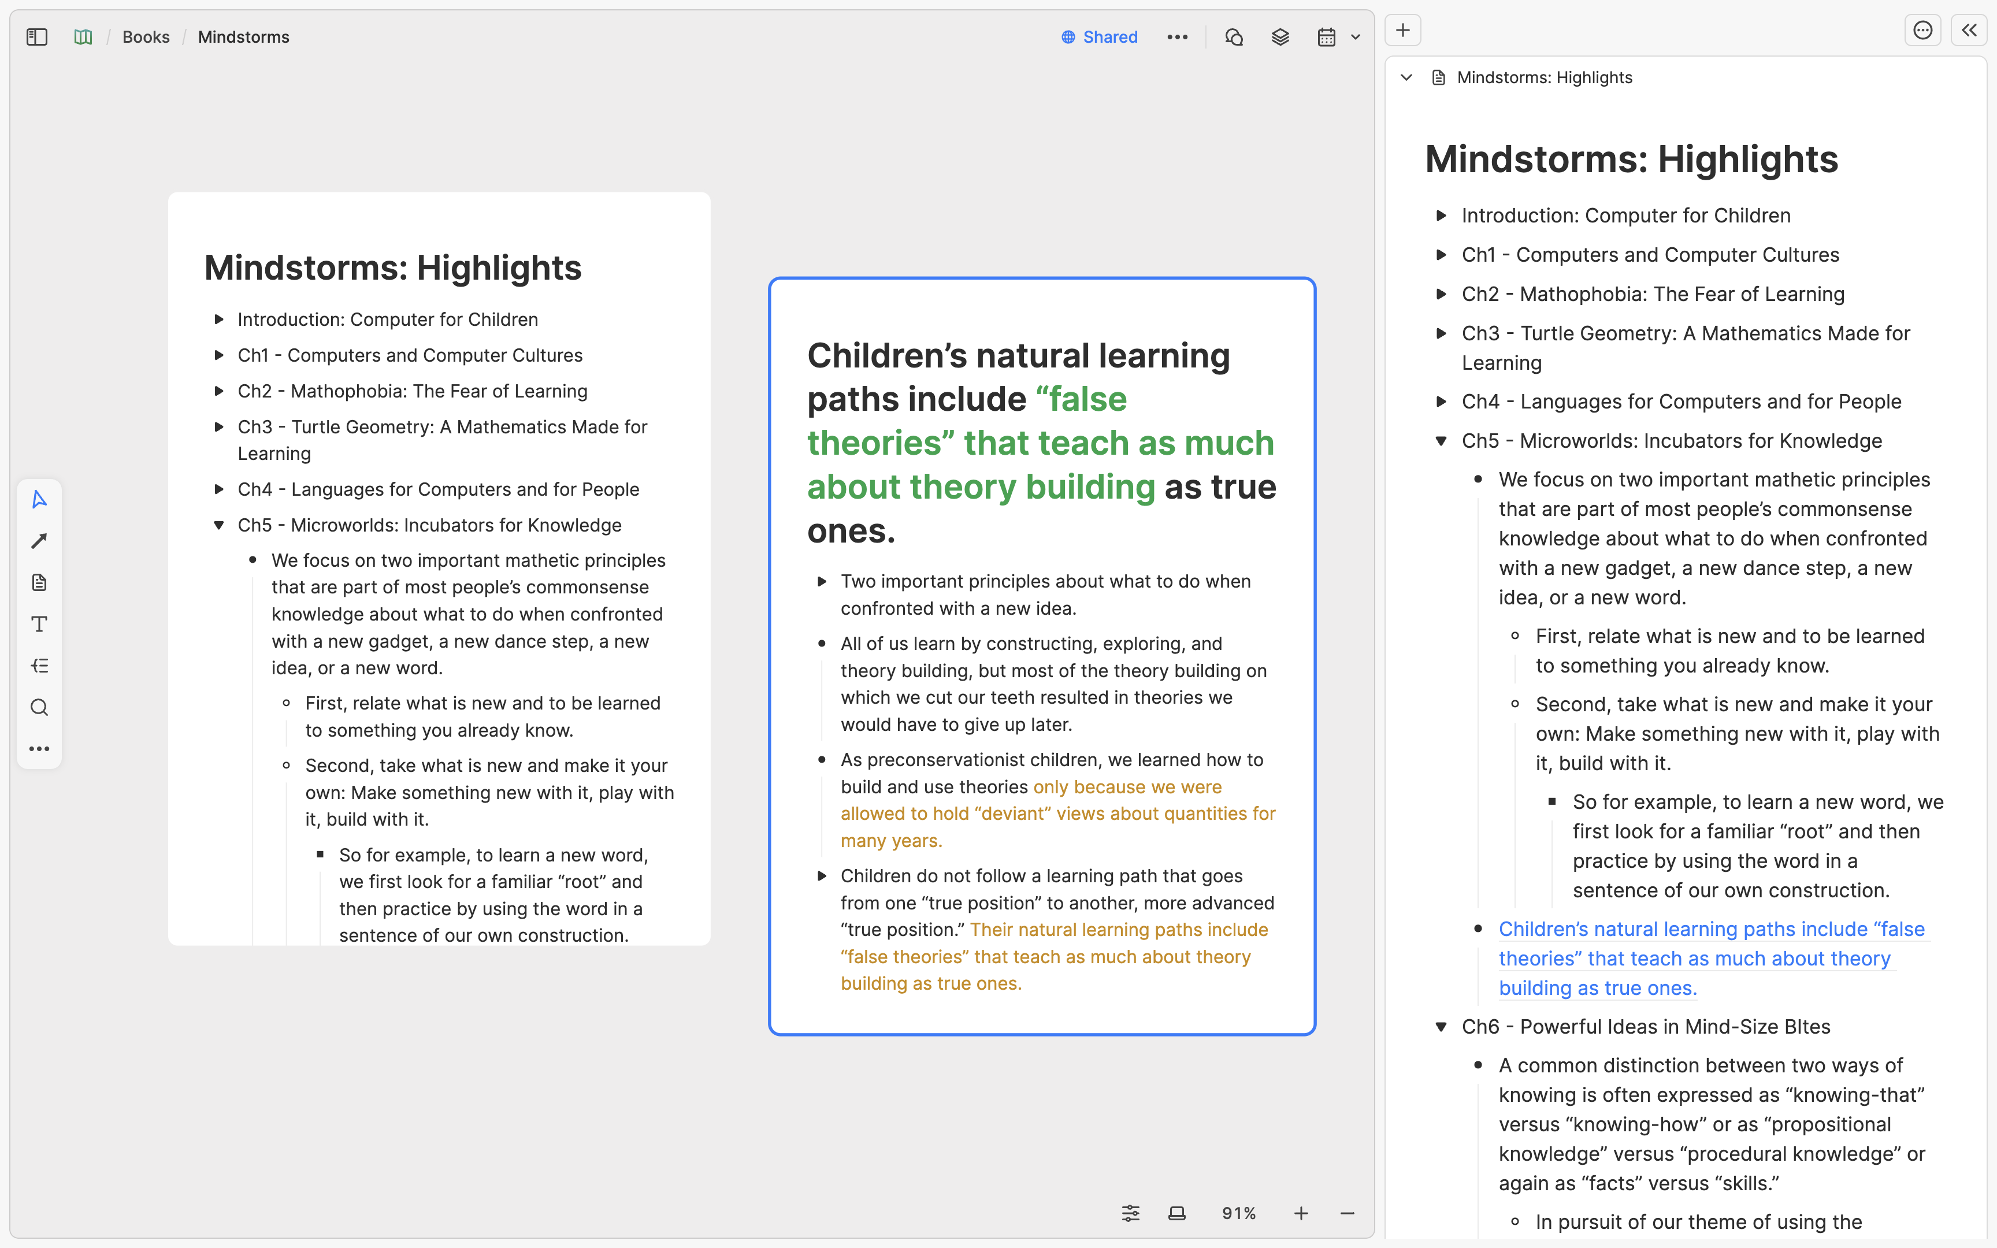The image size is (1997, 1248).
Task: Expand Ch1 - Computers and Computer Cultures in the right panel
Action: tap(1441, 255)
